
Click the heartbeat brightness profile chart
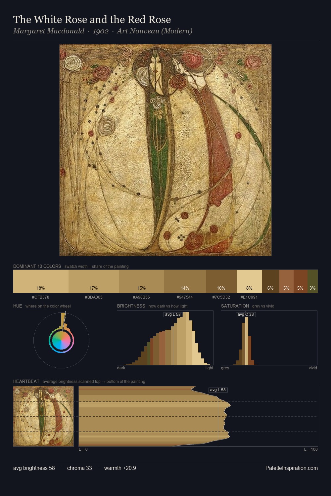click(x=198, y=416)
